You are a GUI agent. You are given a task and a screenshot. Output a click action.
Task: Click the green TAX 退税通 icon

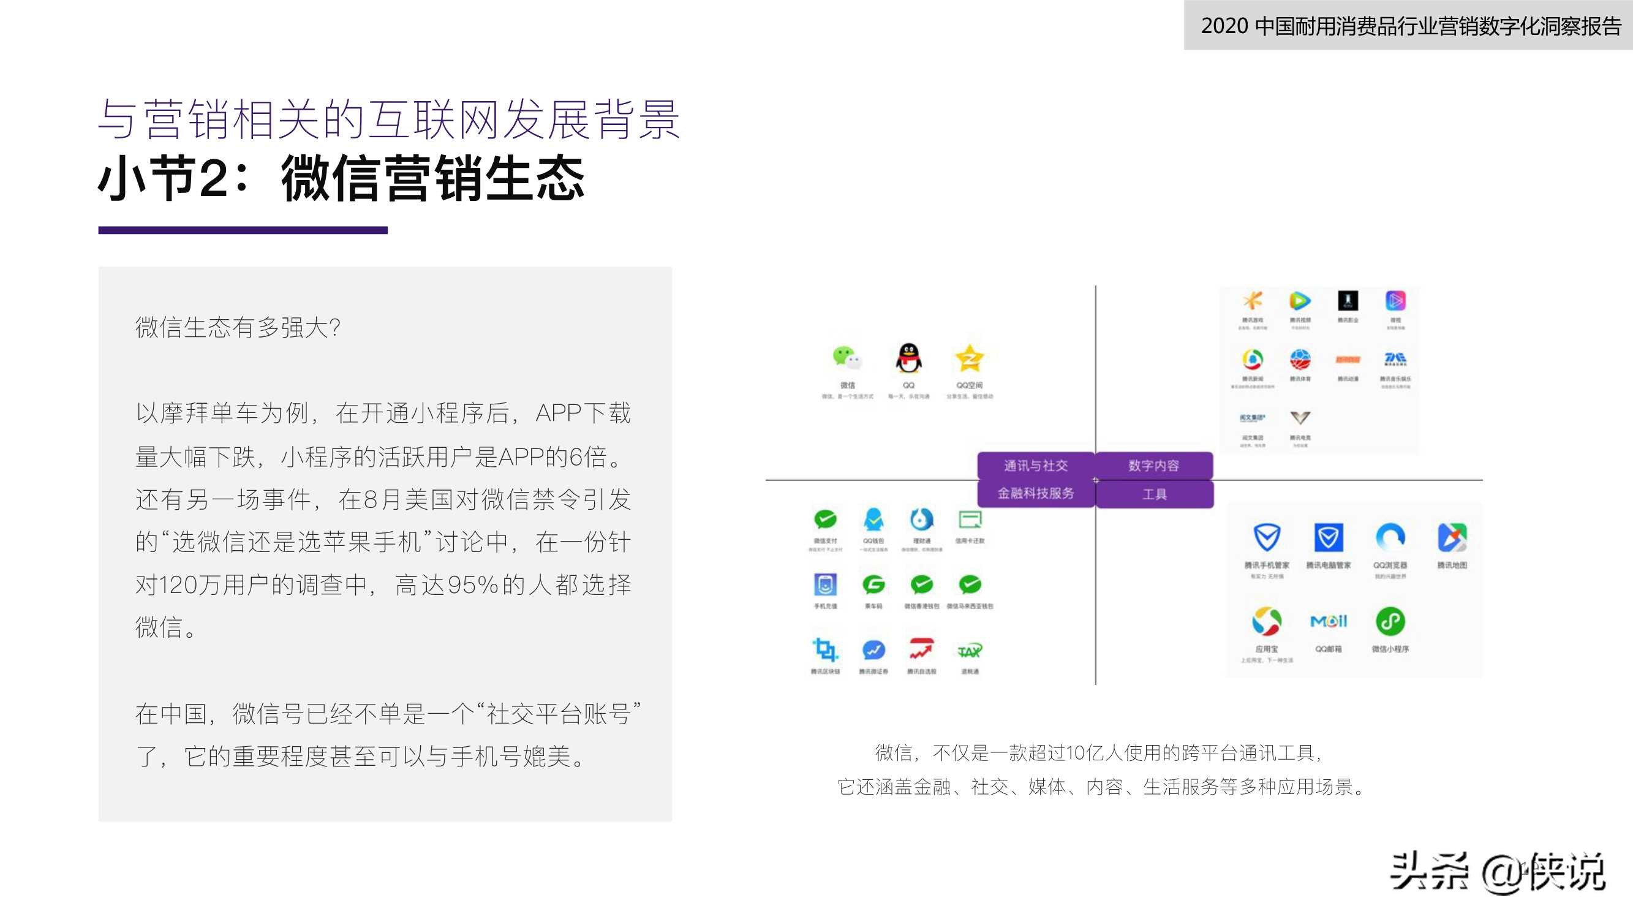click(x=970, y=650)
